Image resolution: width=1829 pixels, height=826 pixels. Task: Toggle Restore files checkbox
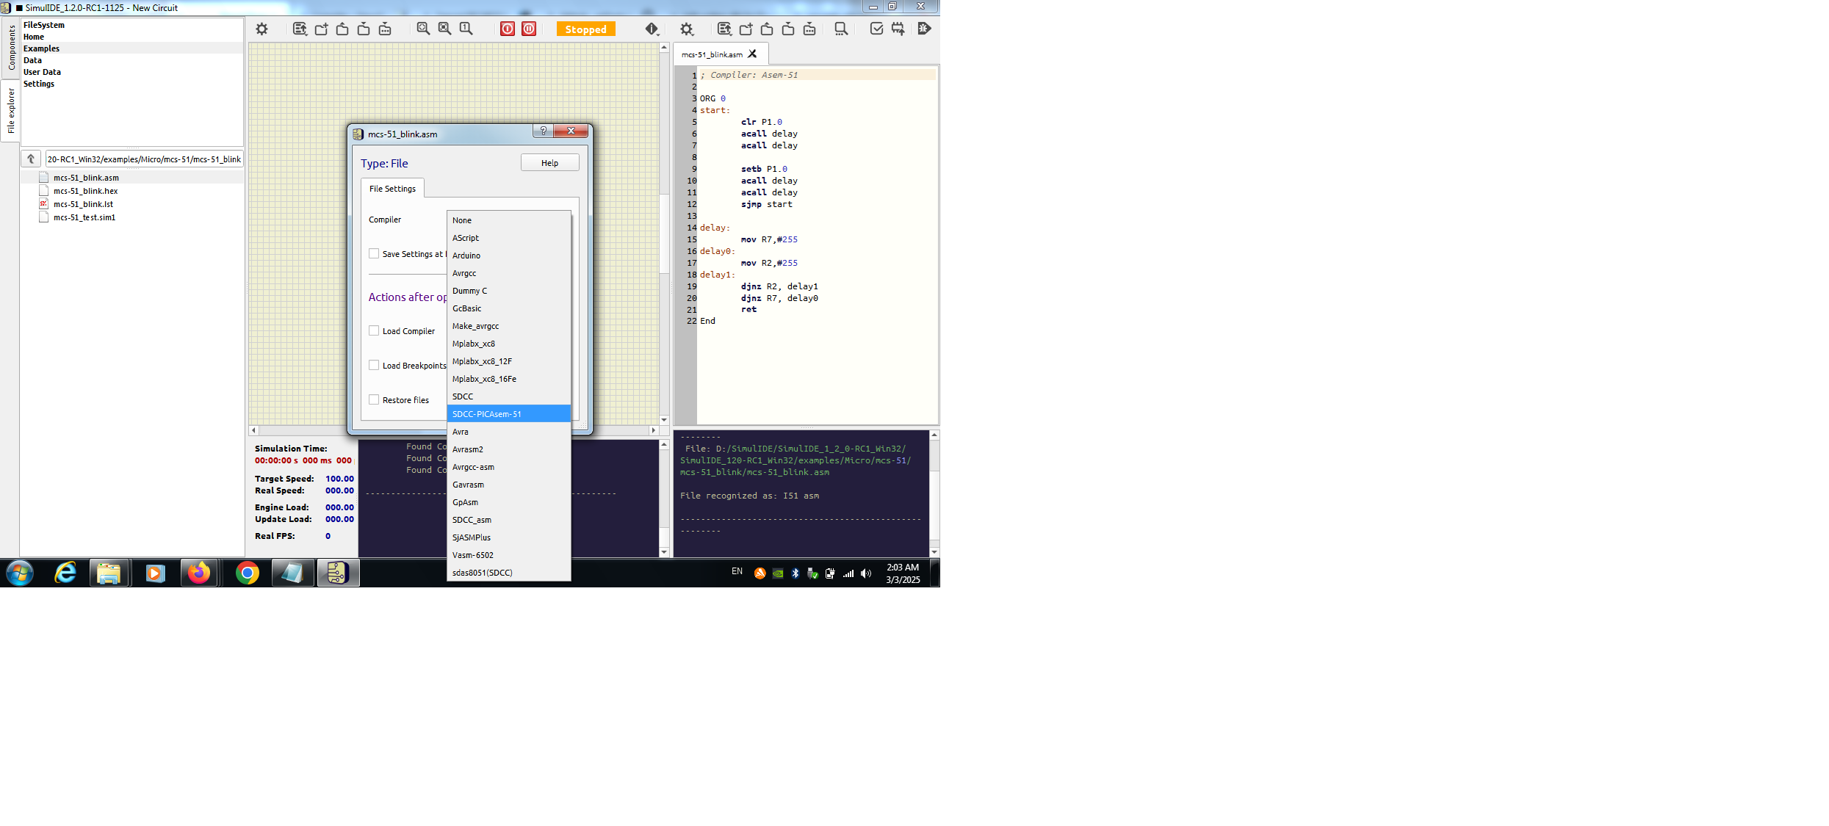point(375,400)
